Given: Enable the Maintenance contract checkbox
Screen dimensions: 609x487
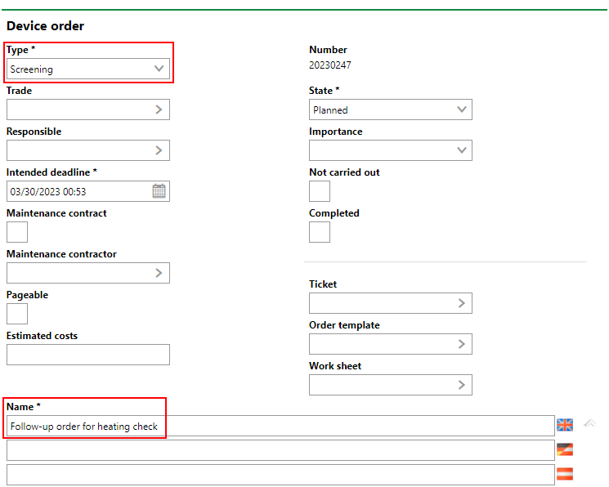Looking at the screenshot, I should 17,232.
